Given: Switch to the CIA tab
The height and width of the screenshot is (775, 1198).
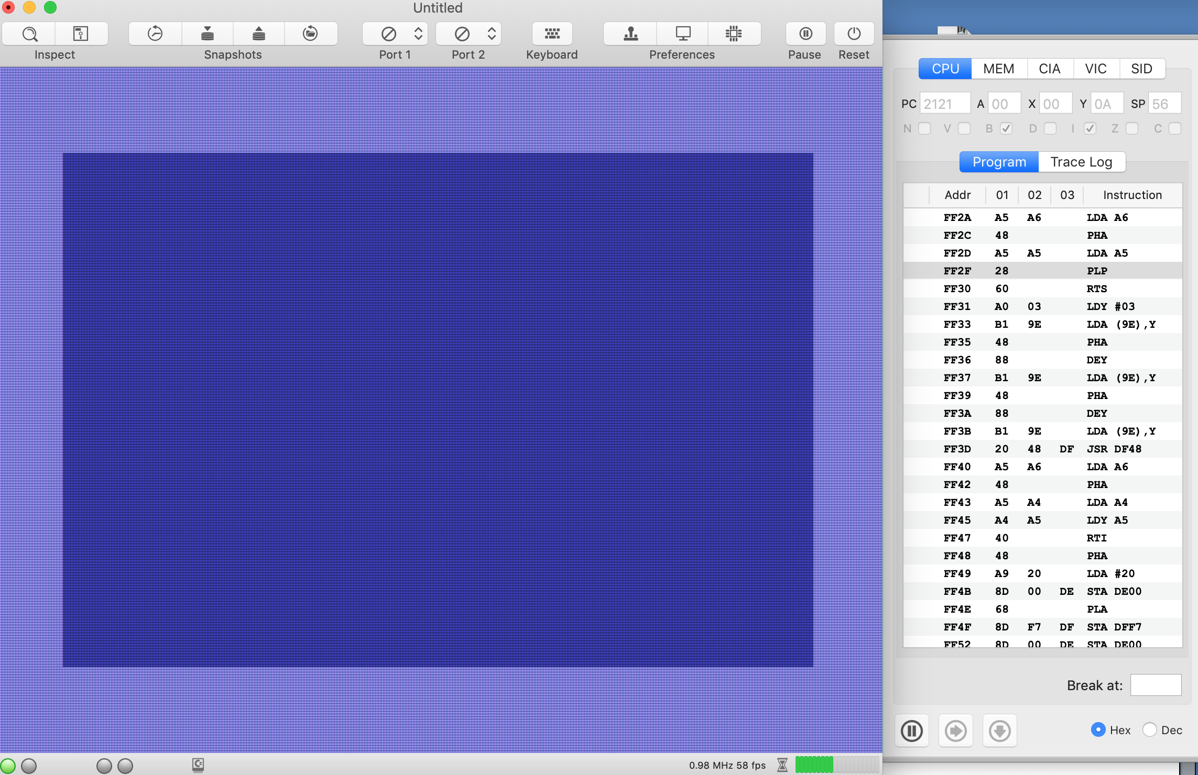Looking at the screenshot, I should click(1050, 69).
